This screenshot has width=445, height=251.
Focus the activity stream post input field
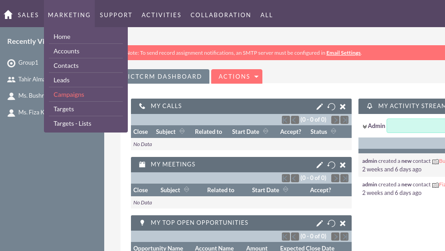[x=416, y=126]
